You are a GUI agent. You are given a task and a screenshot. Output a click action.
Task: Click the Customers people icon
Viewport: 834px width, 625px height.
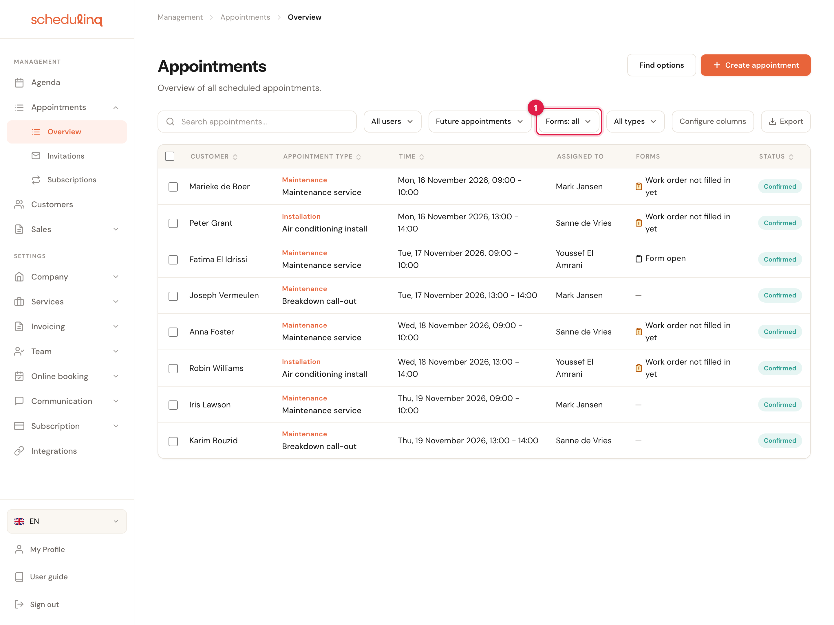tap(19, 205)
